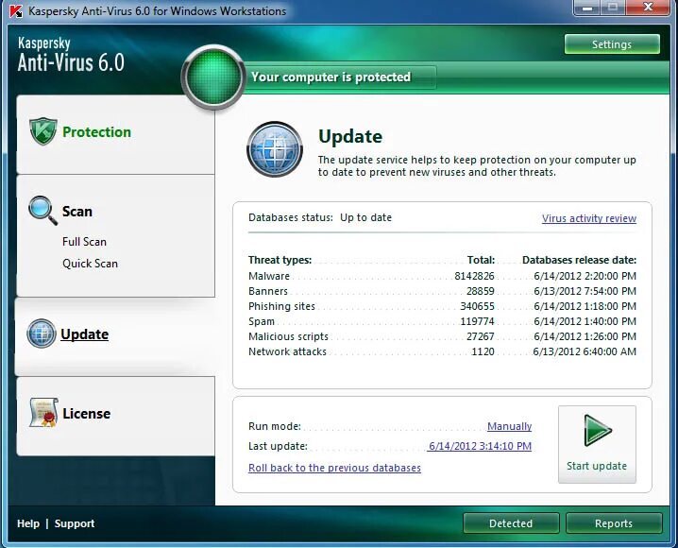Click the Scan magnifying glass icon
Screen dimensions: 678x548
point(42,211)
